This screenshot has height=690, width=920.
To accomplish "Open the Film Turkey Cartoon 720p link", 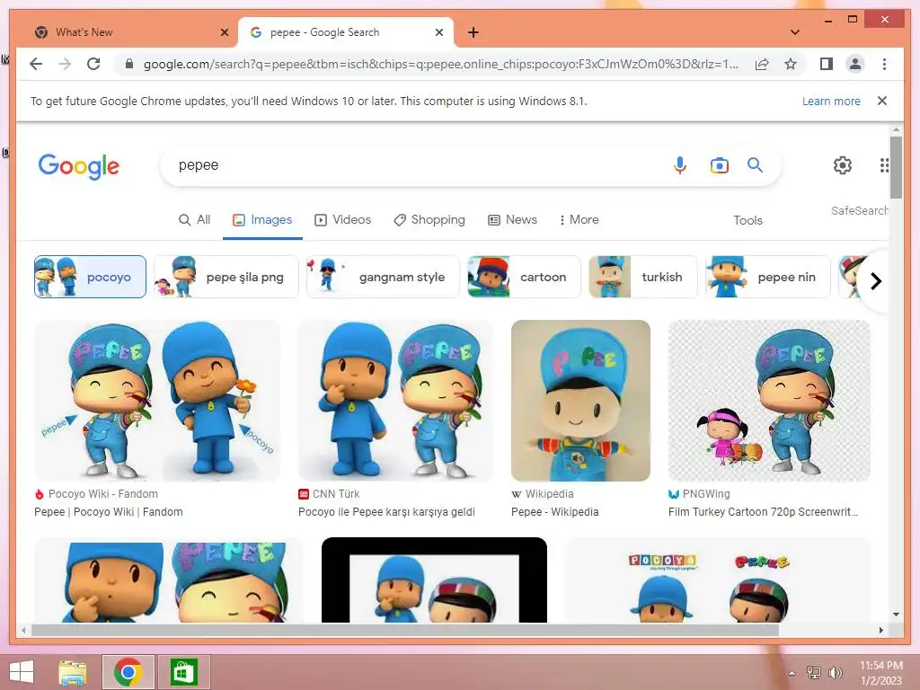I will [763, 511].
